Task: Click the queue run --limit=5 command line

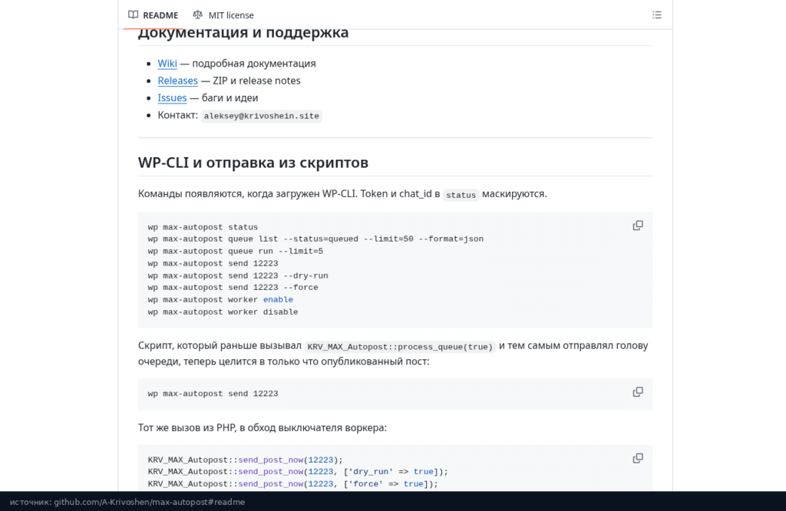Action: click(235, 252)
